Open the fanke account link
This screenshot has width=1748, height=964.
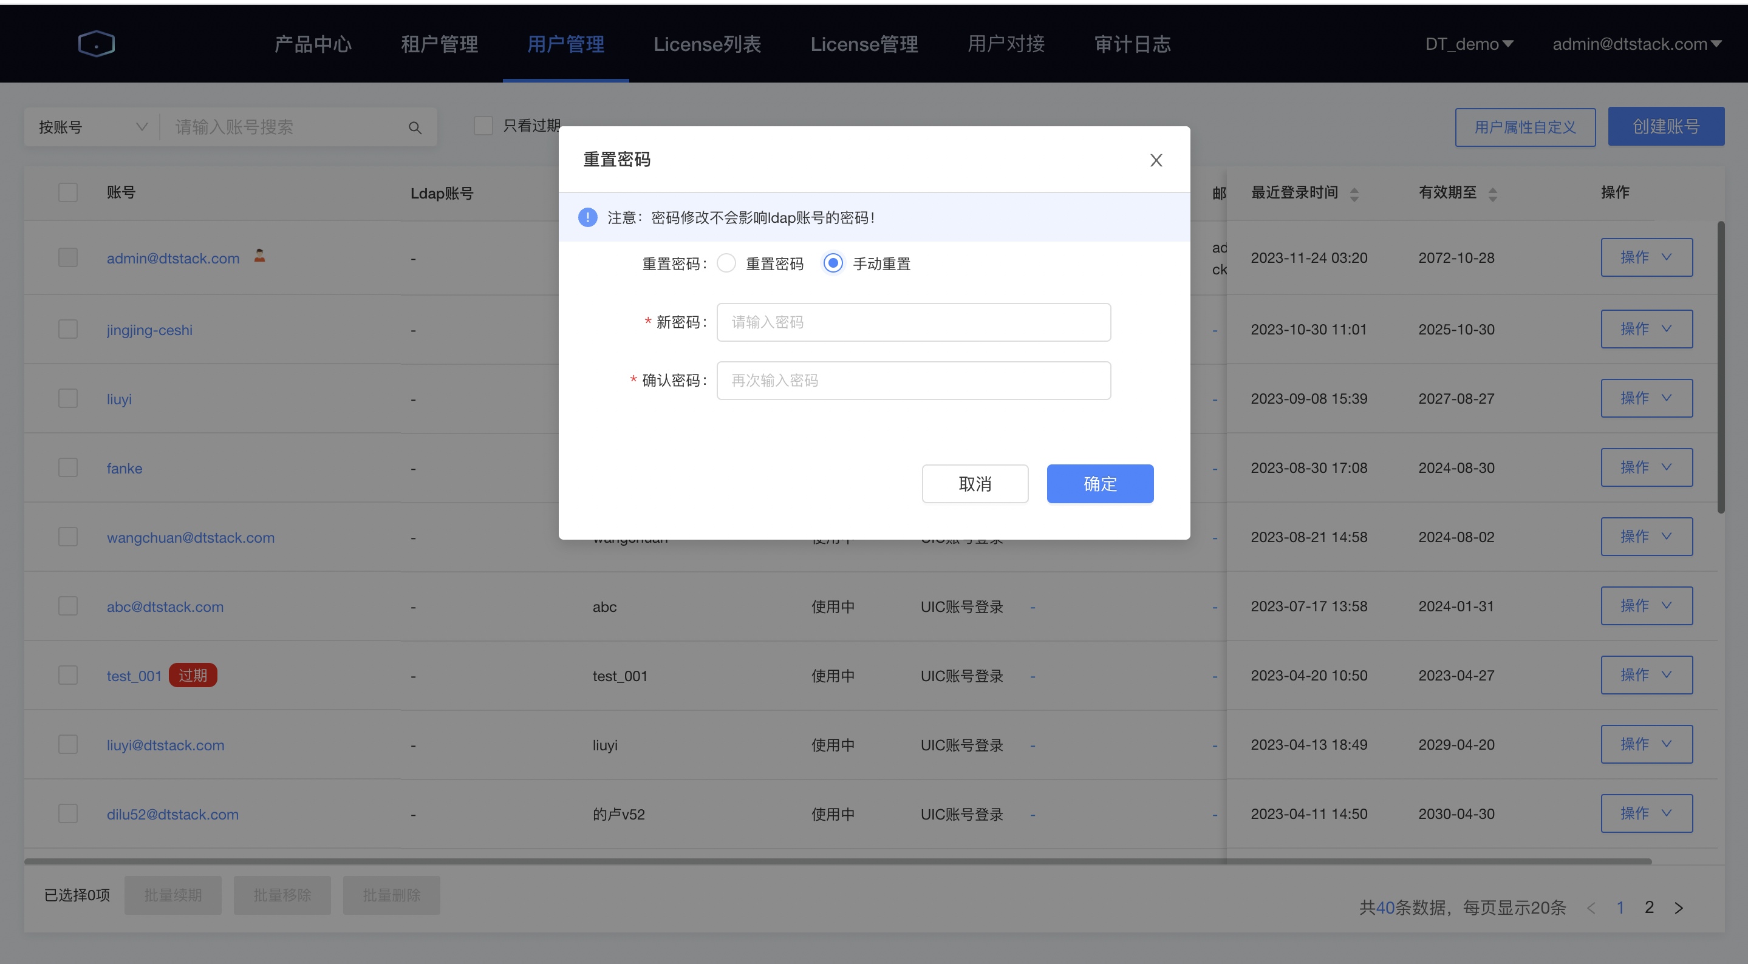pyautogui.click(x=124, y=469)
